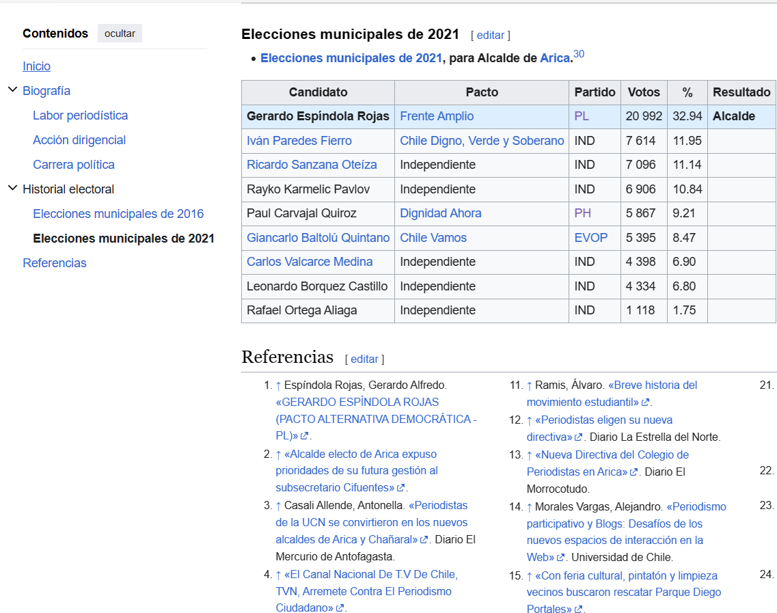Select Elecciones municipales de 2021 in contents
Image resolution: width=777 pixels, height=613 pixels.
(124, 239)
